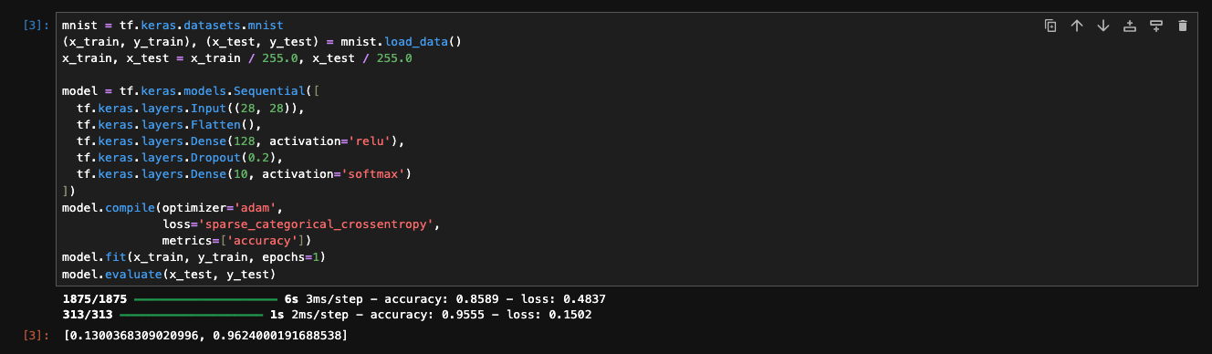
Task: Duplicate this cell with the copy icon
Action: click(x=1050, y=26)
